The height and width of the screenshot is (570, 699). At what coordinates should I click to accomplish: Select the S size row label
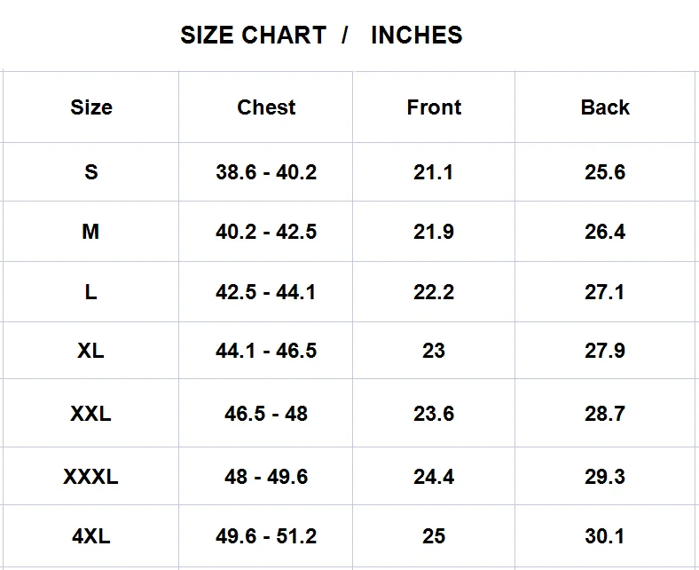tap(91, 172)
